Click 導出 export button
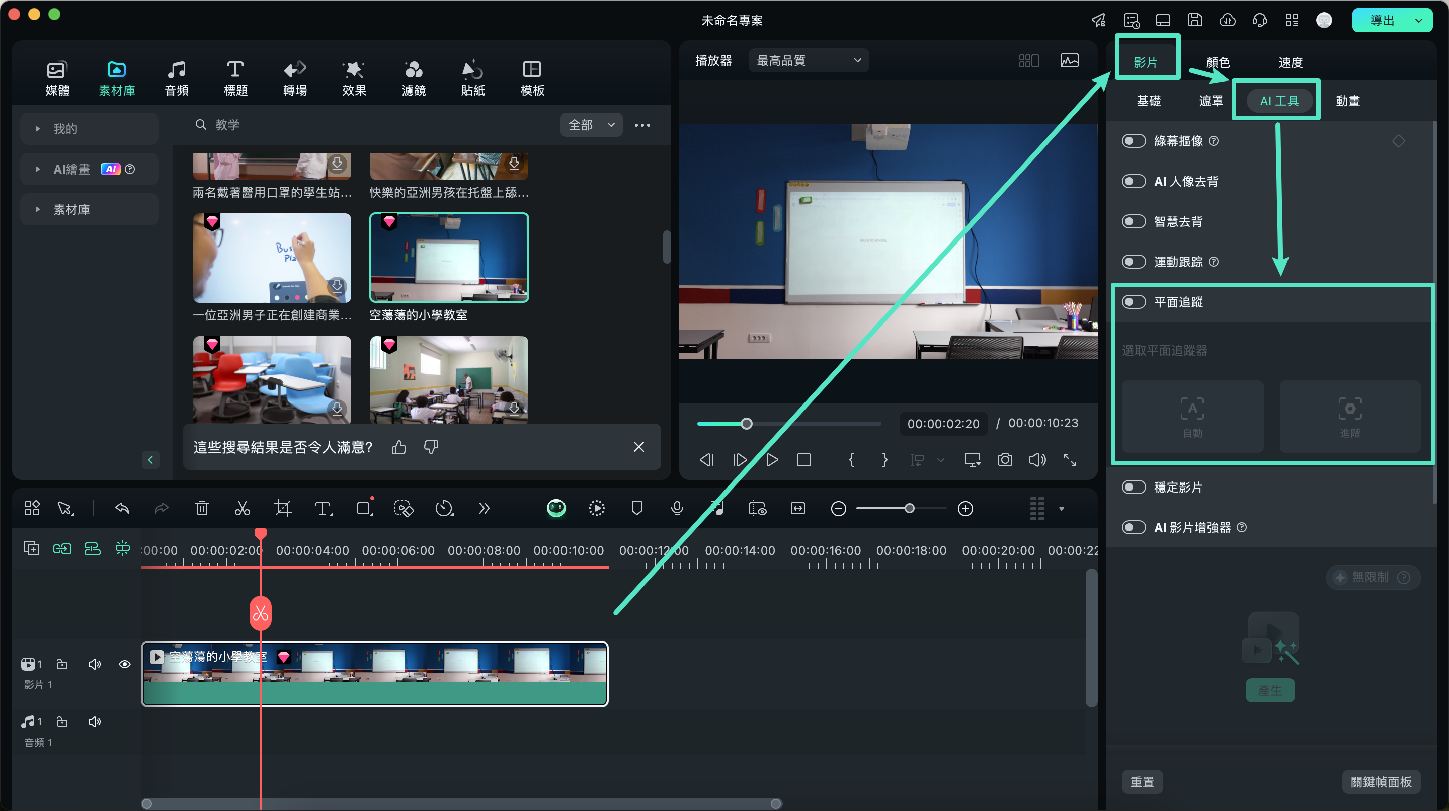The image size is (1449, 811). tap(1385, 19)
